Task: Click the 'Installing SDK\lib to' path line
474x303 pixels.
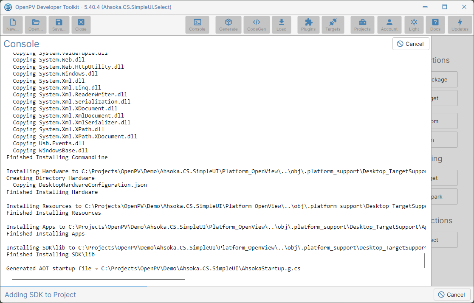Action: coord(216,247)
